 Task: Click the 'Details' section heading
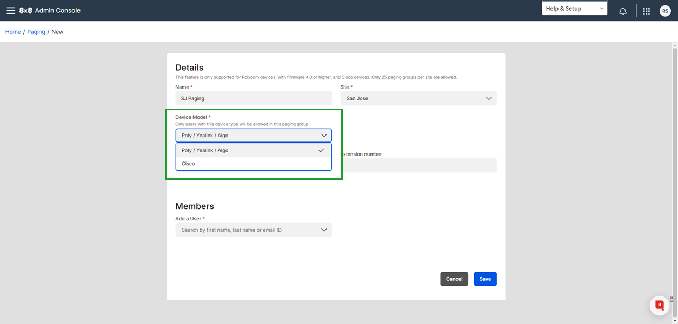189,67
